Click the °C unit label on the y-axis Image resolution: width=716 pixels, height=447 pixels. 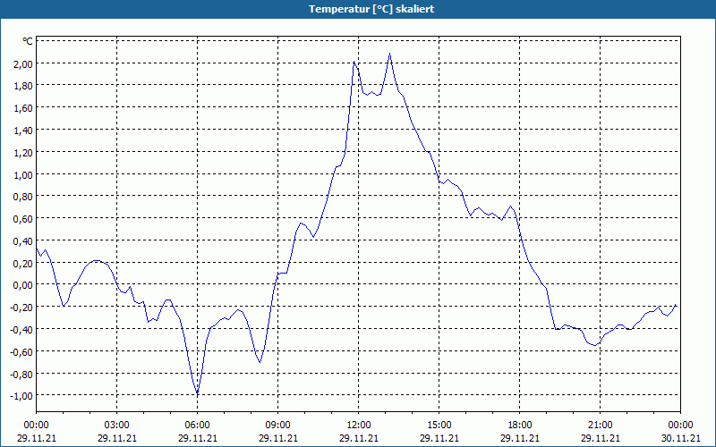click(28, 41)
